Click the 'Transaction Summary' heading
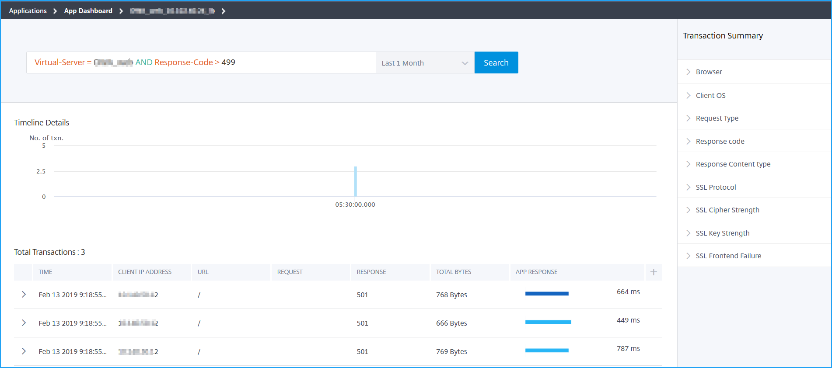This screenshot has width=832, height=368. 723,36
